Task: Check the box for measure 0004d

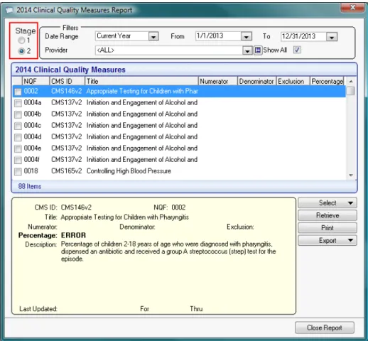Action: (x=18, y=137)
